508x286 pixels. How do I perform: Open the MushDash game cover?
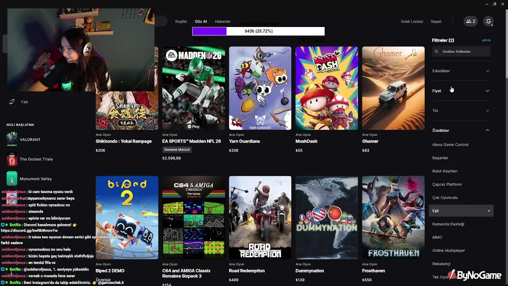(x=327, y=88)
